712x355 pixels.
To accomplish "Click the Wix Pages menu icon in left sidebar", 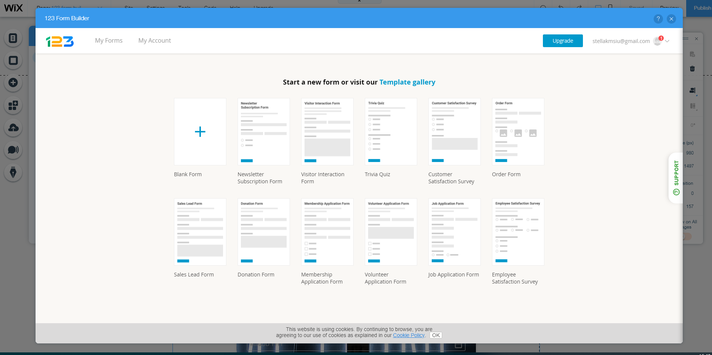I will pos(13,38).
